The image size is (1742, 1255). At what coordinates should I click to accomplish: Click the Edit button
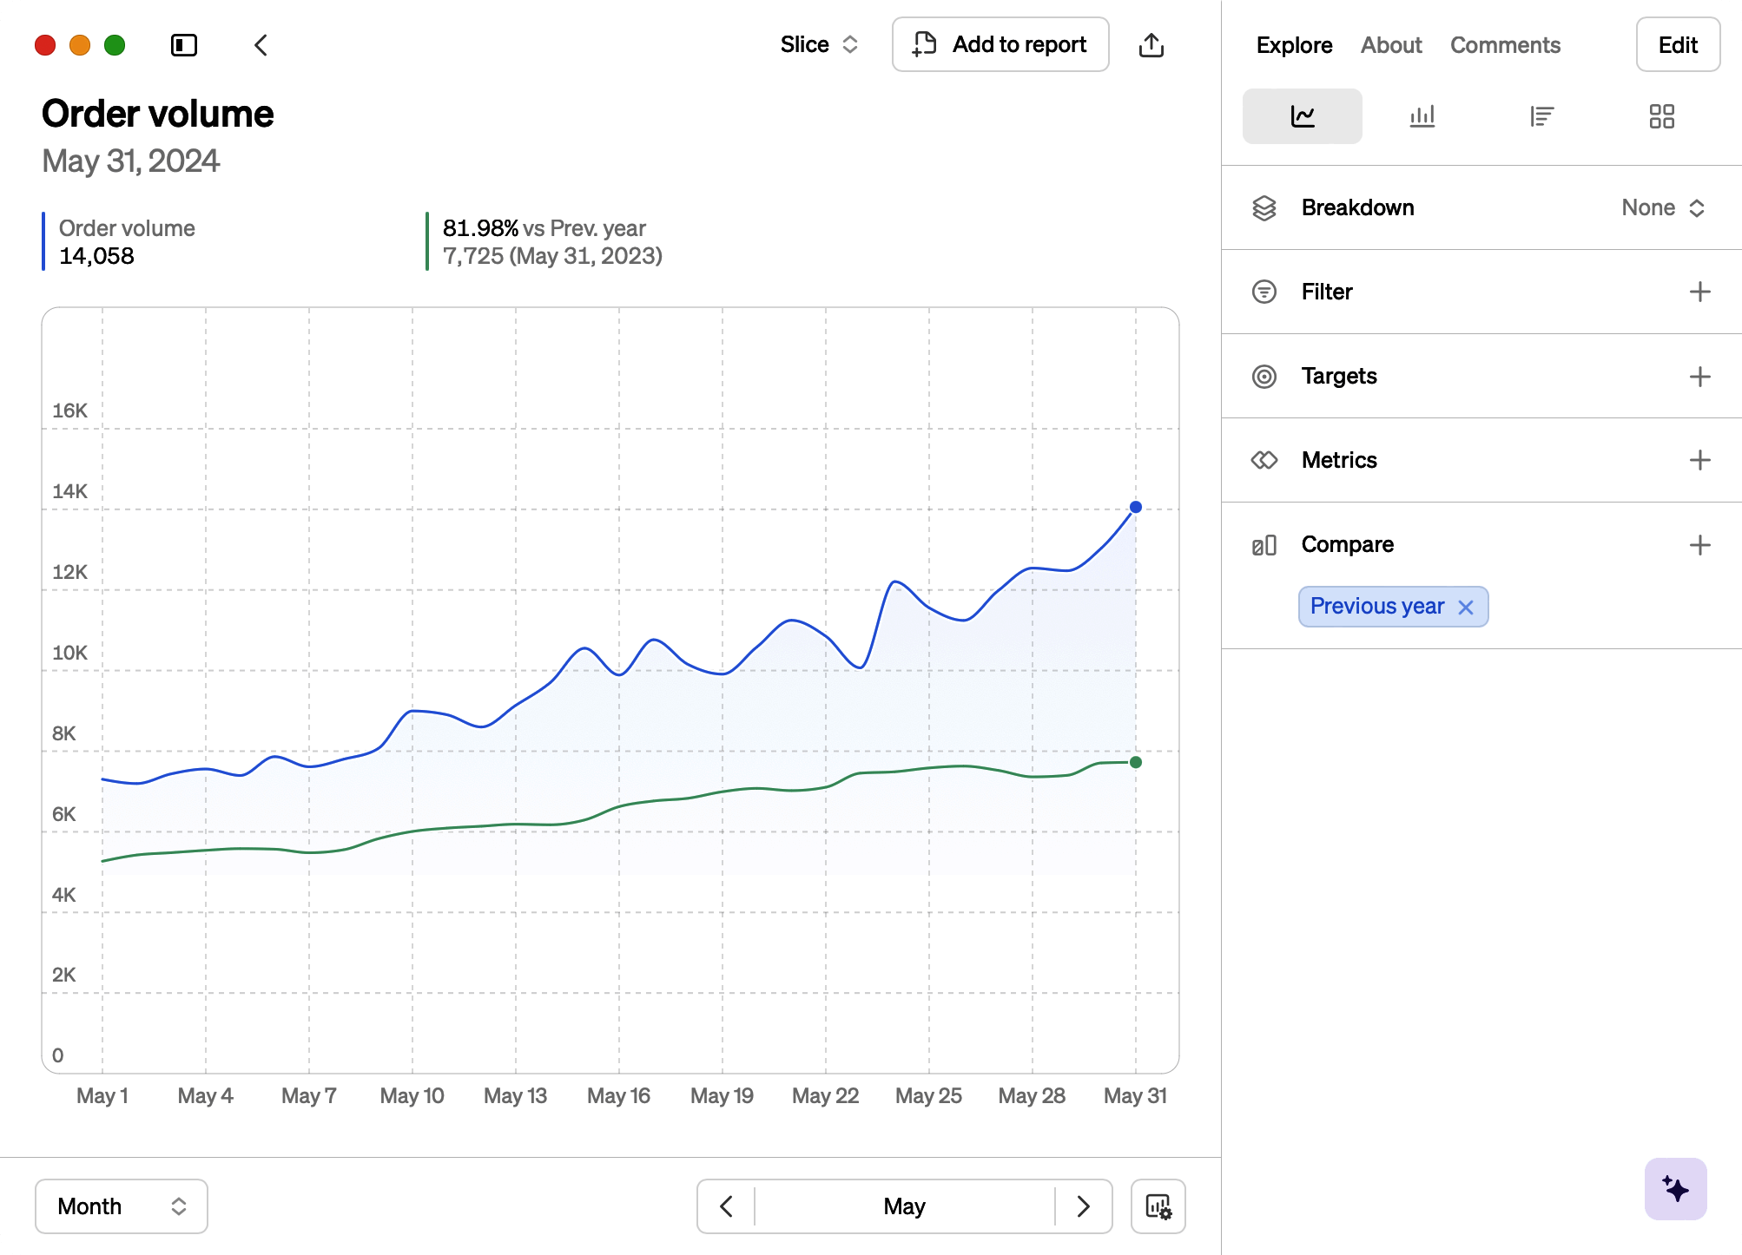[x=1678, y=45]
